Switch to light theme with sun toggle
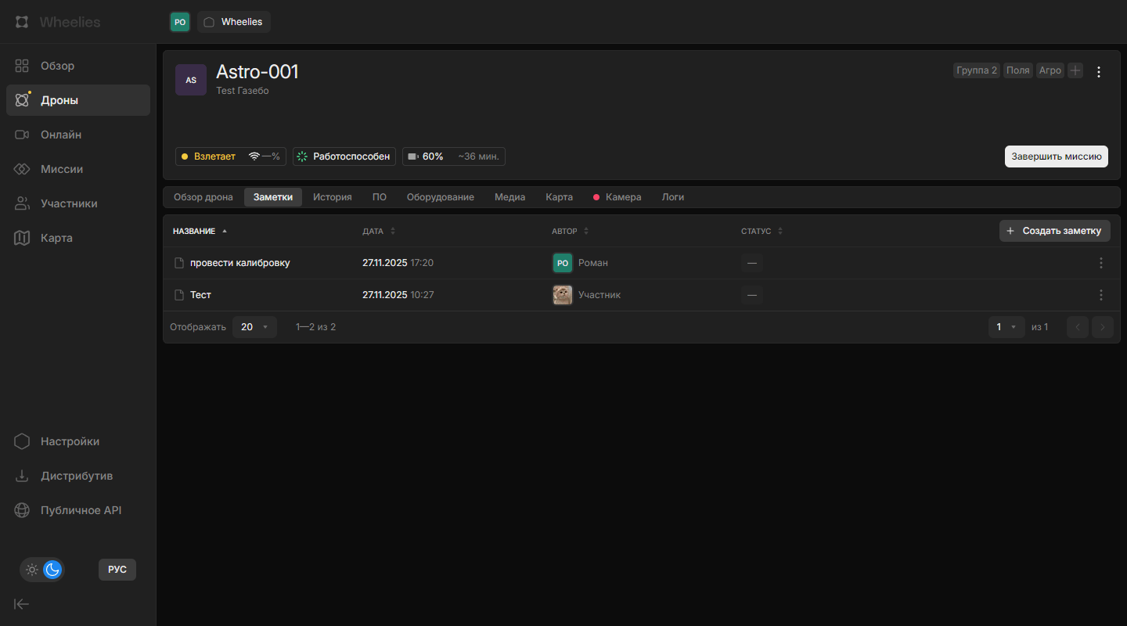 point(32,570)
